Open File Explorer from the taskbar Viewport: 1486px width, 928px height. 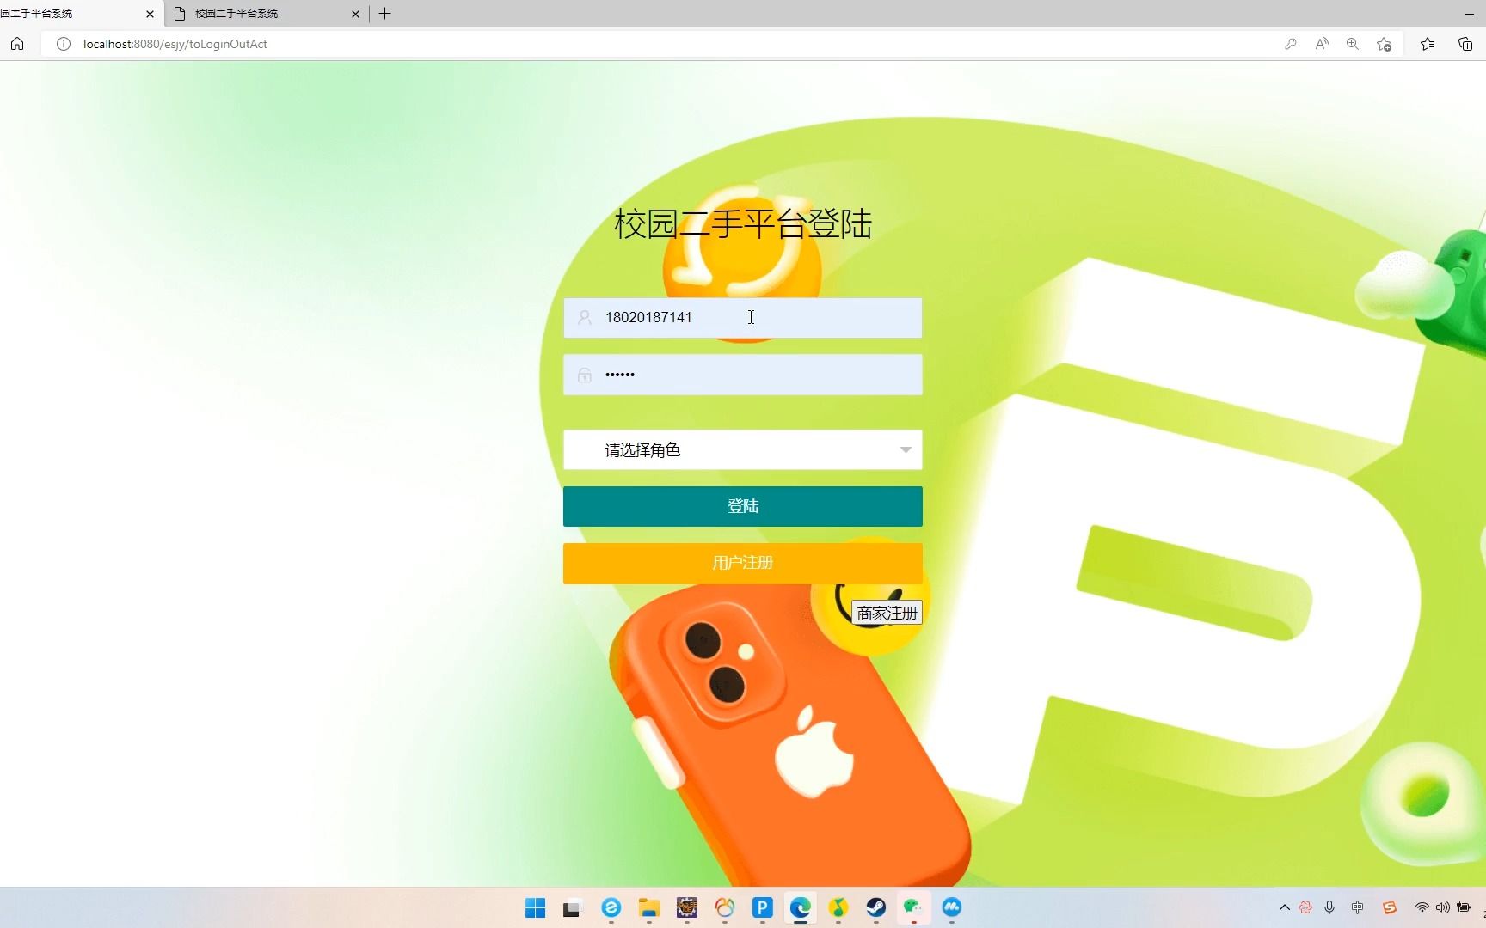pos(648,907)
